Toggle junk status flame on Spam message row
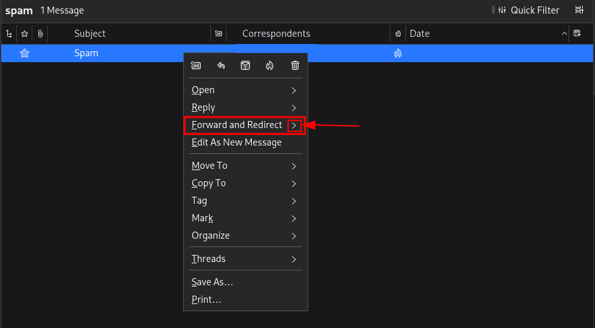 [x=398, y=53]
